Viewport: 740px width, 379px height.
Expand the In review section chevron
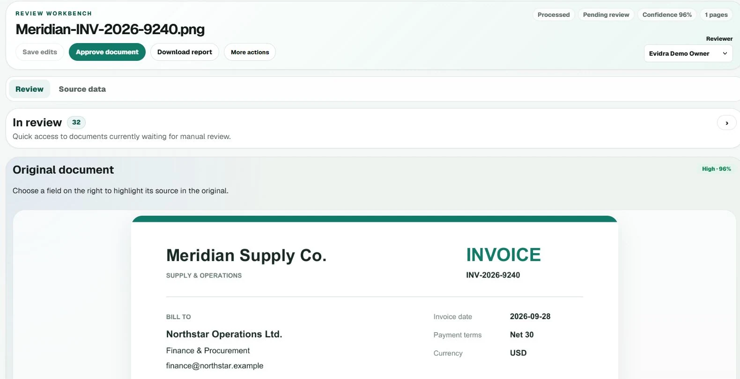(x=726, y=123)
